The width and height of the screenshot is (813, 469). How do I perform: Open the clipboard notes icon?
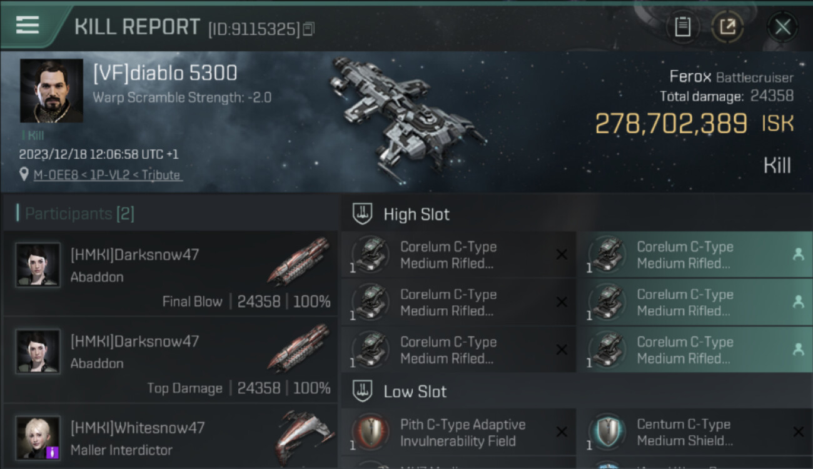682,27
